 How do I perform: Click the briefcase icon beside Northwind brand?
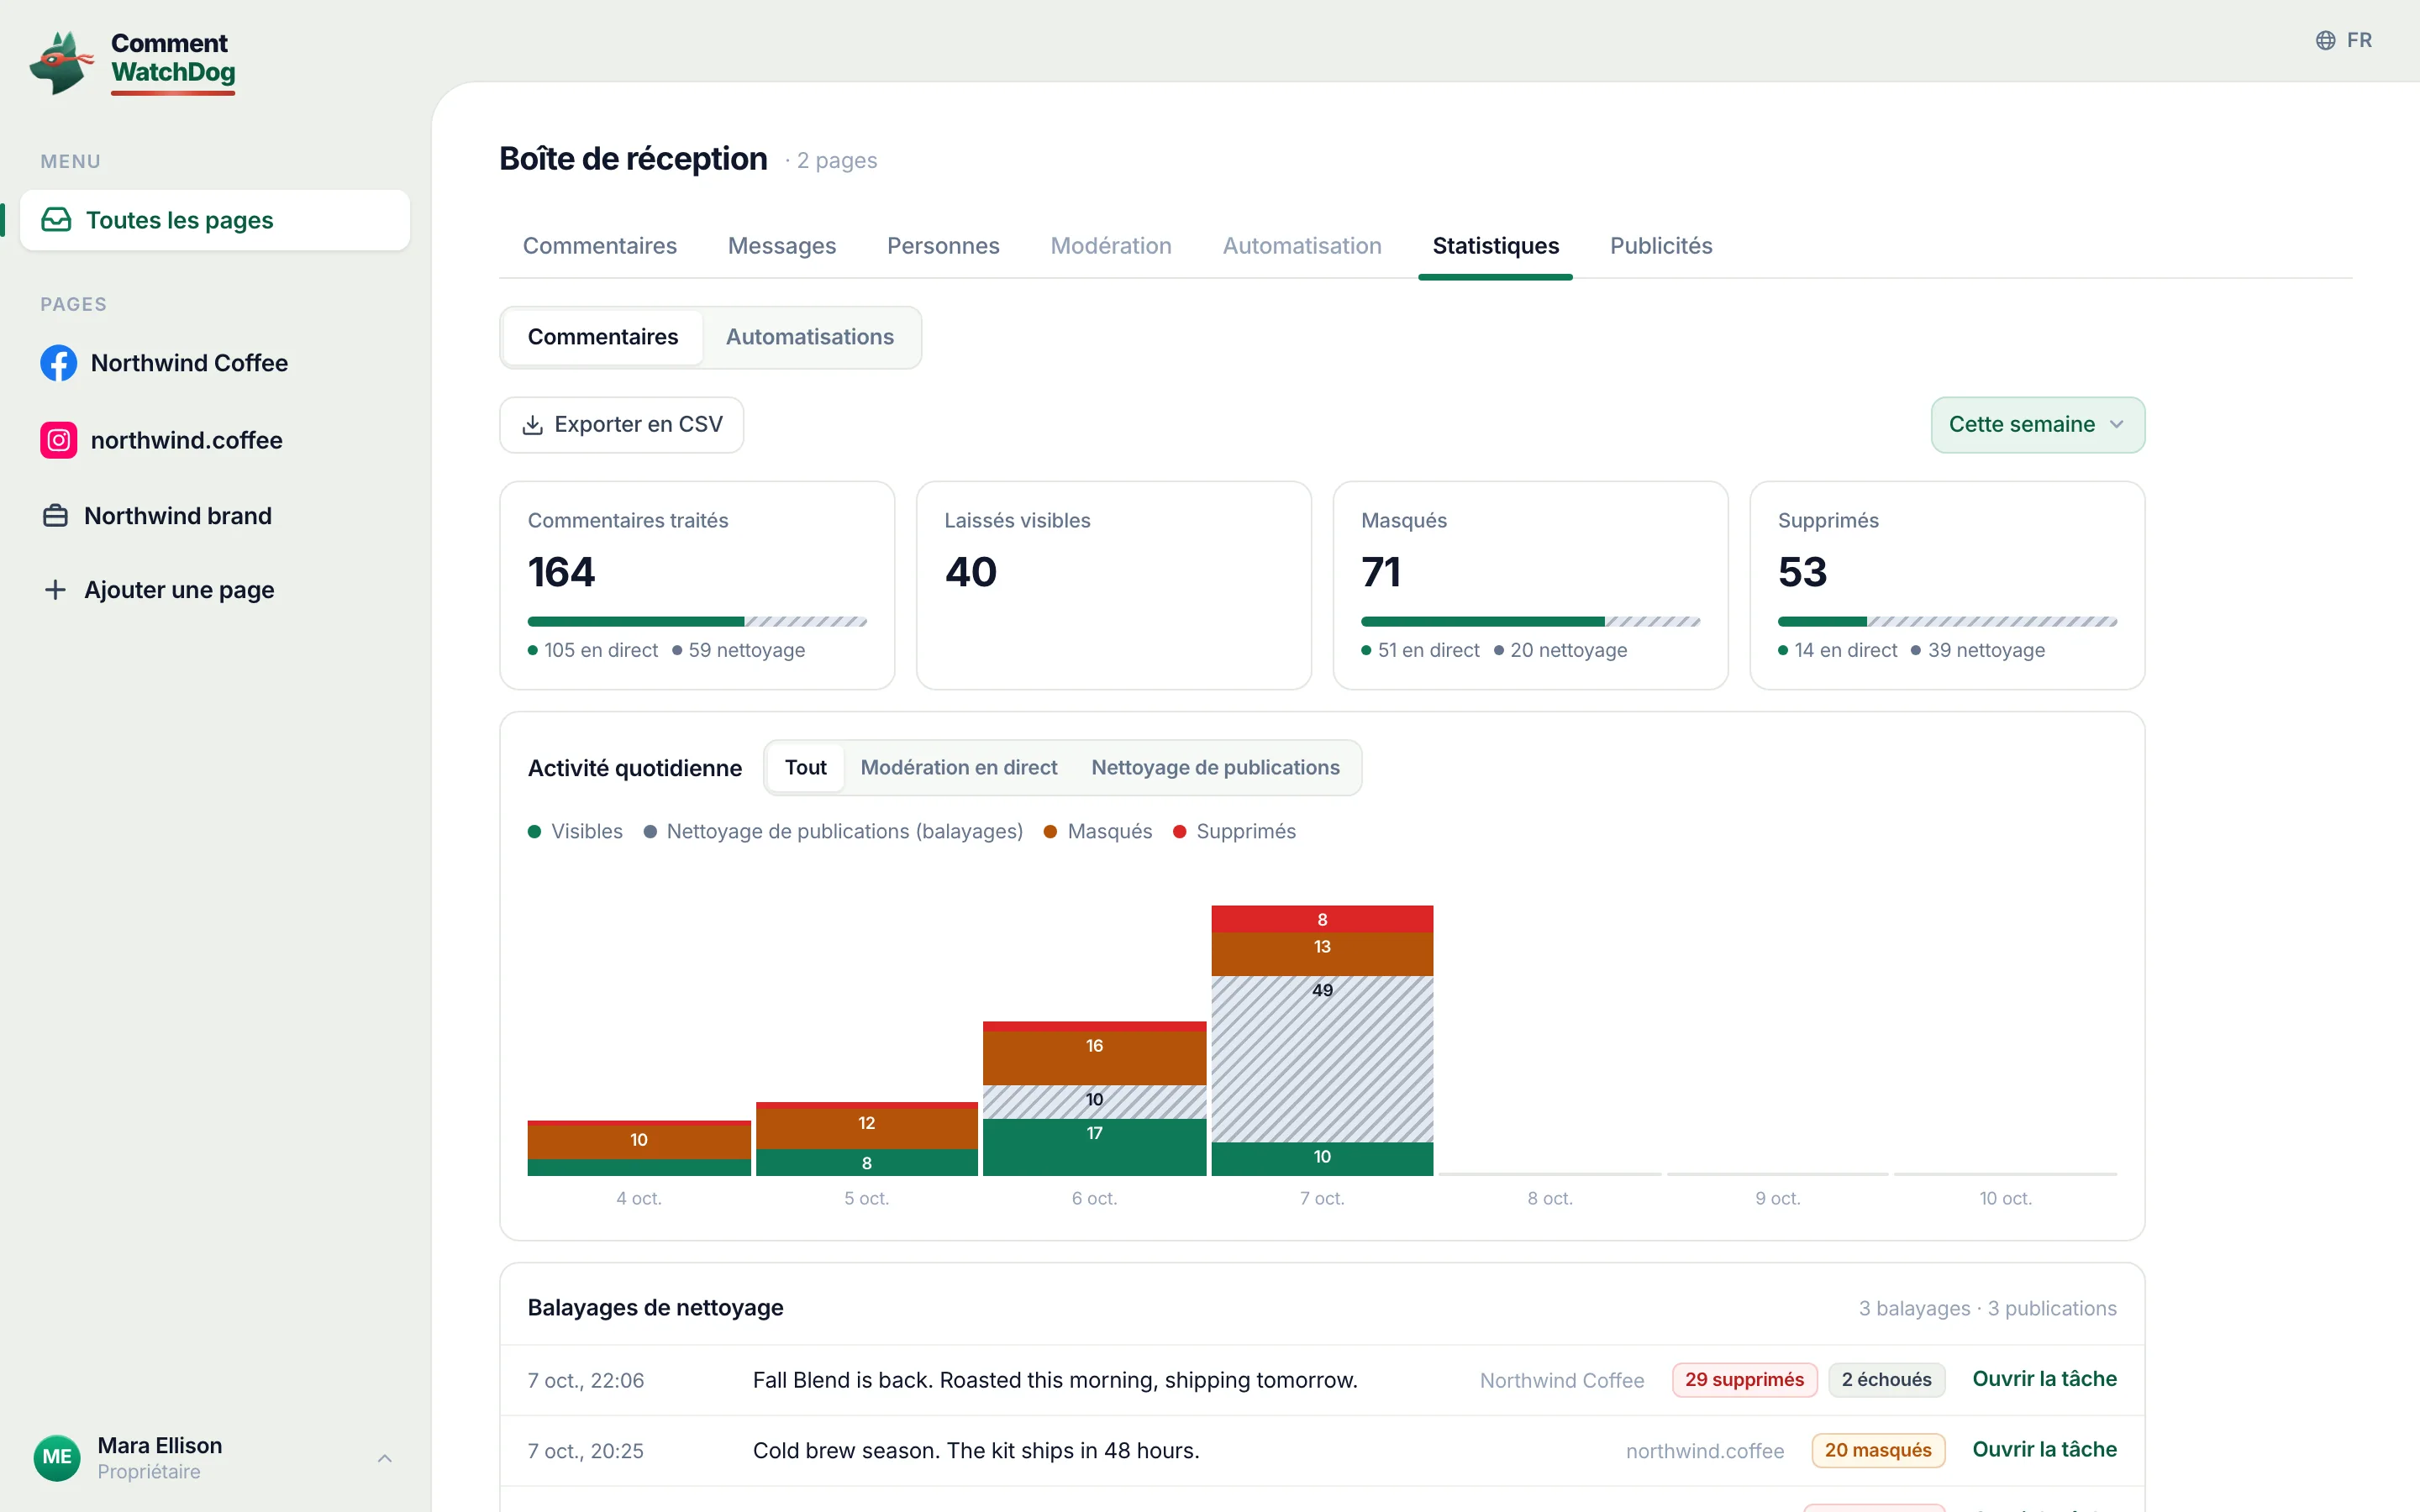point(56,516)
